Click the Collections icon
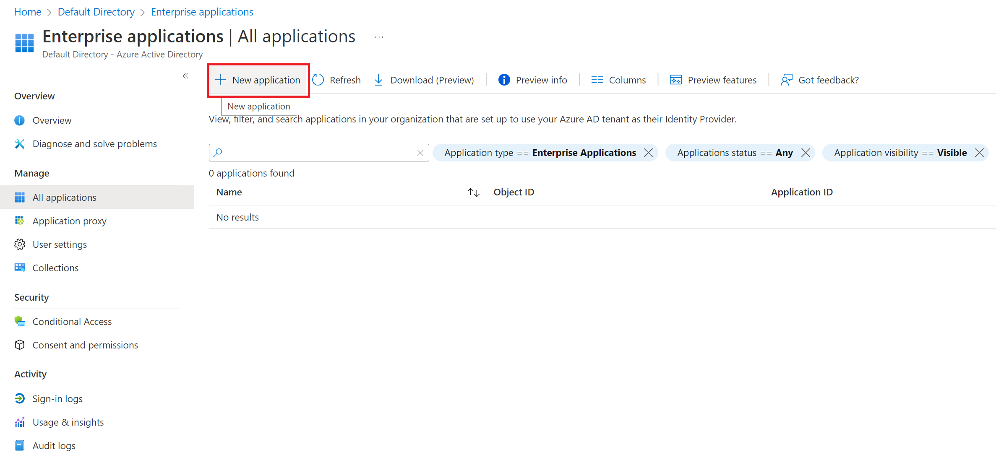Image resolution: width=996 pixels, height=460 pixels. (x=19, y=268)
